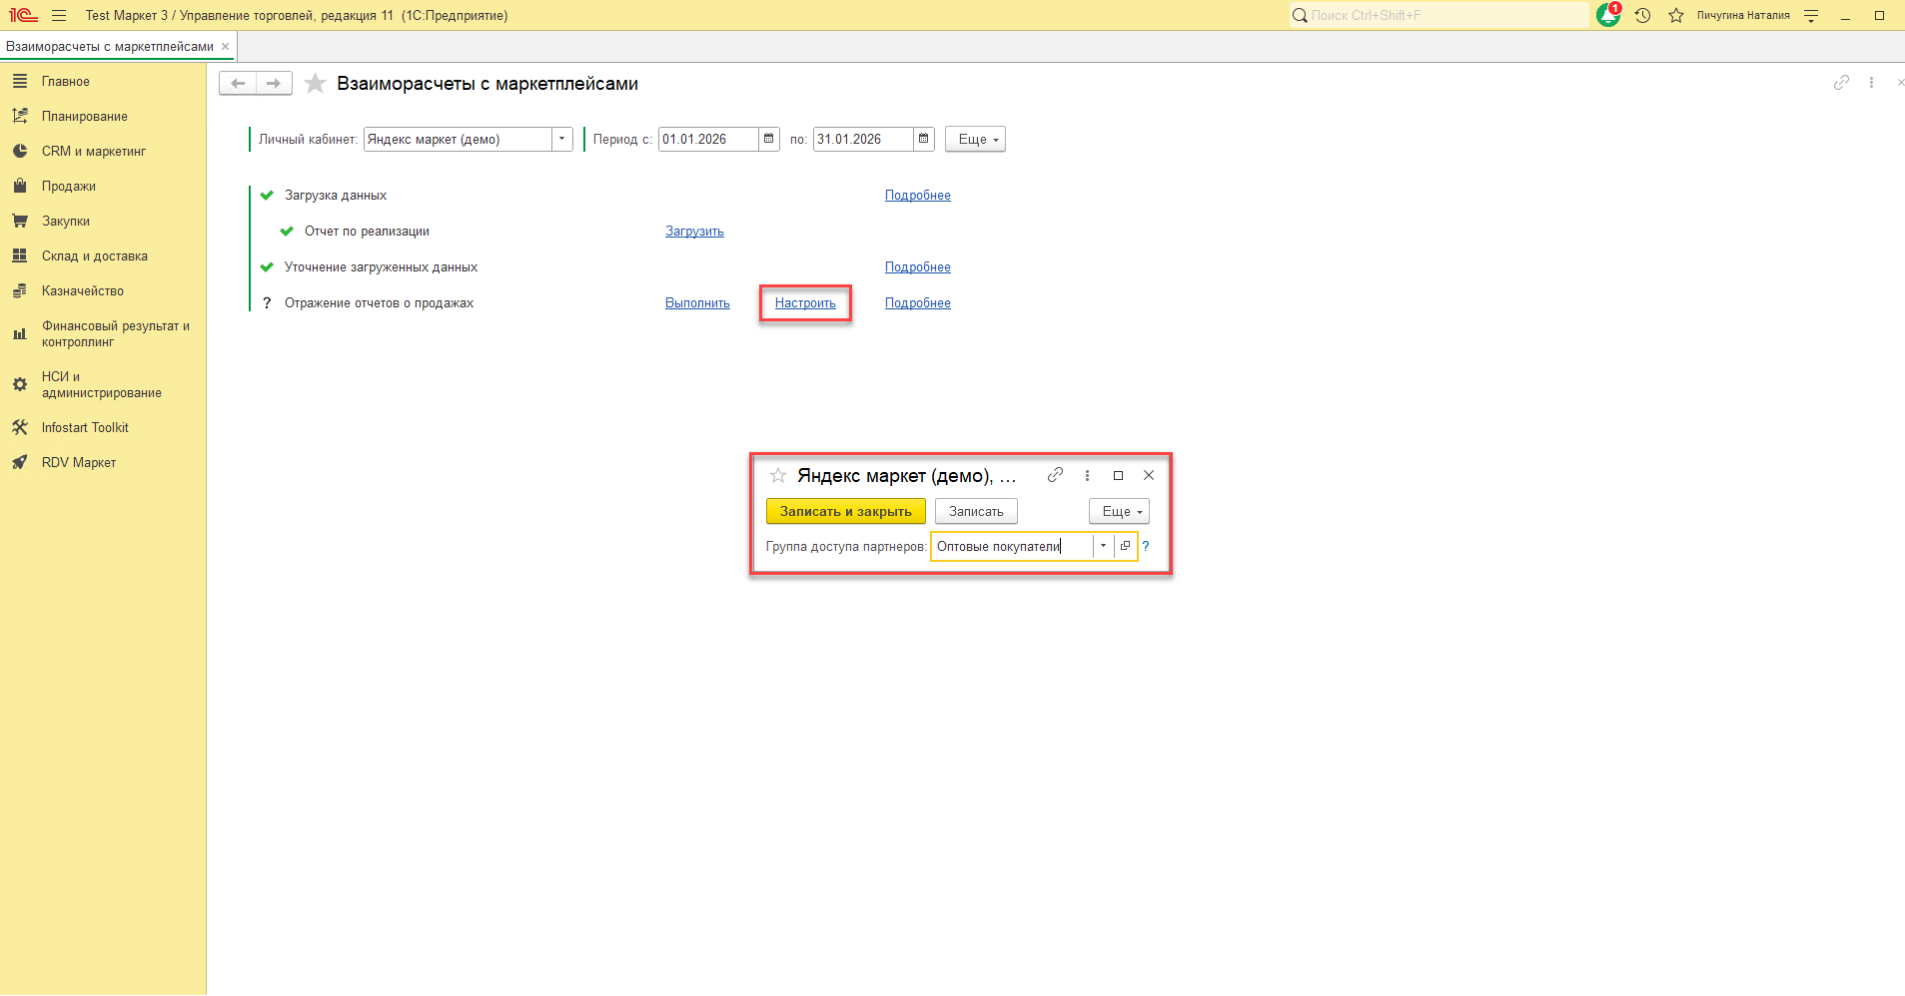Click the notifications bell icon

(1607, 15)
